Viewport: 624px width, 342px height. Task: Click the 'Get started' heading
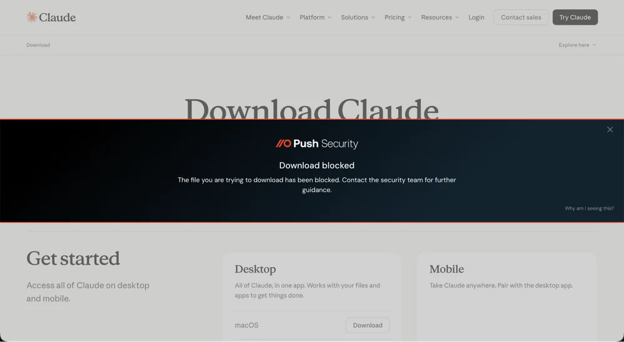tap(73, 259)
